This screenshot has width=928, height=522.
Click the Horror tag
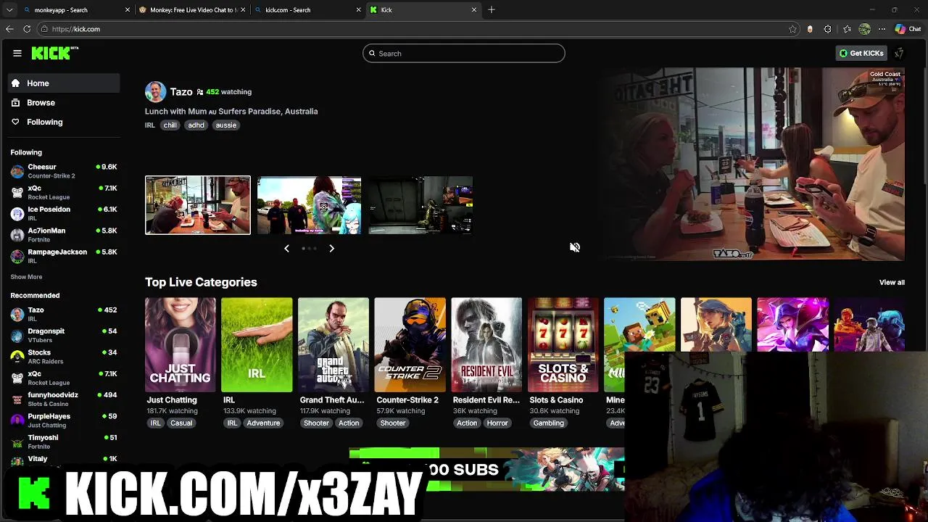[497, 423]
